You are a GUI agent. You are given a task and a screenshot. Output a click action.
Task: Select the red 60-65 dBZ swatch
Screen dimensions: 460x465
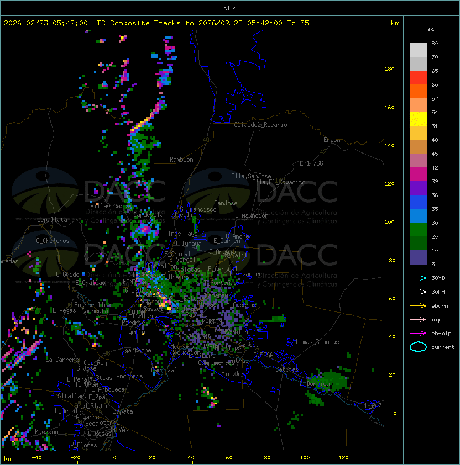click(418, 78)
